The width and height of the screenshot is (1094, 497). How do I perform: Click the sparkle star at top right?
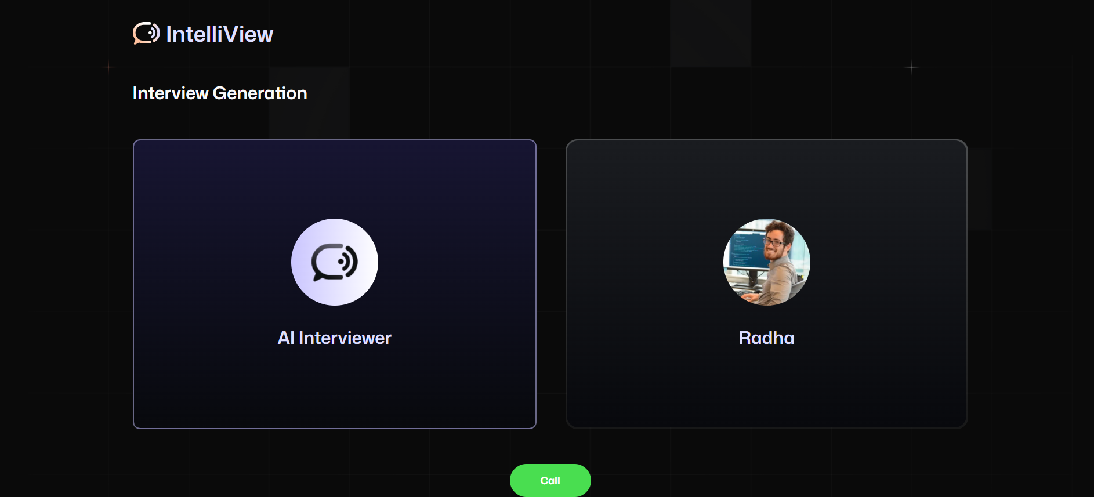coord(911,68)
